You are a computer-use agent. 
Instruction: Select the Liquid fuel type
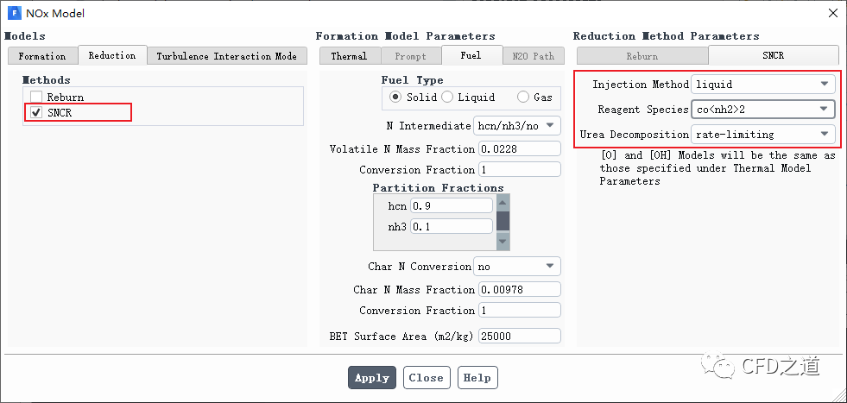(x=446, y=98)
